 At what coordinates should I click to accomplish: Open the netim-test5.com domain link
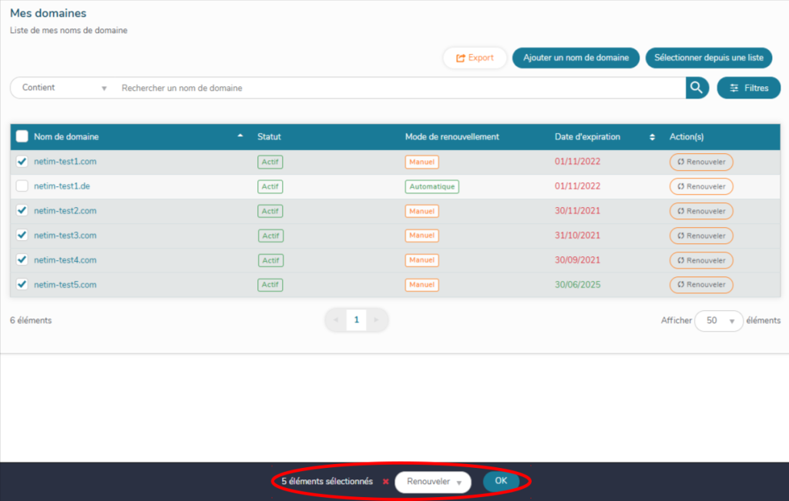65,285
